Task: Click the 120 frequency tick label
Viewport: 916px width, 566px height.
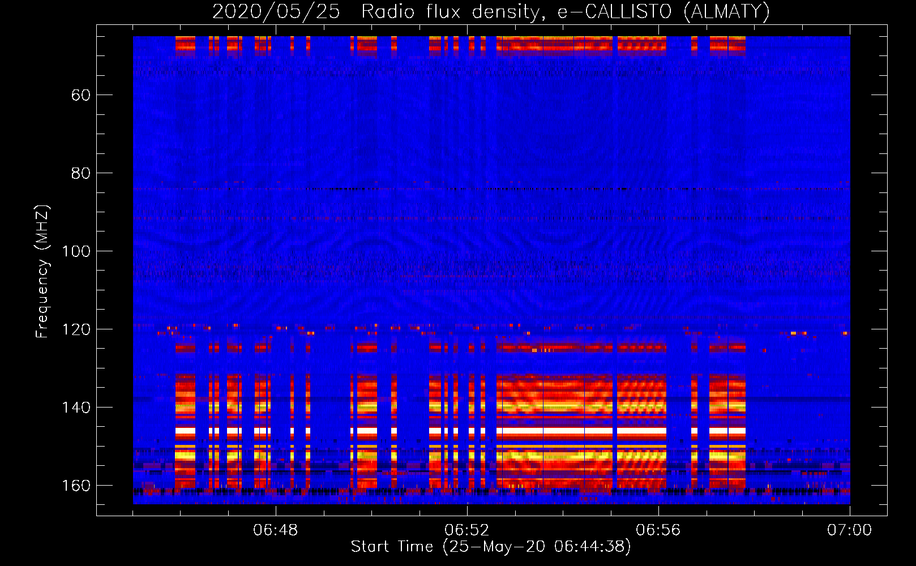Action: [x=76, y=329]
